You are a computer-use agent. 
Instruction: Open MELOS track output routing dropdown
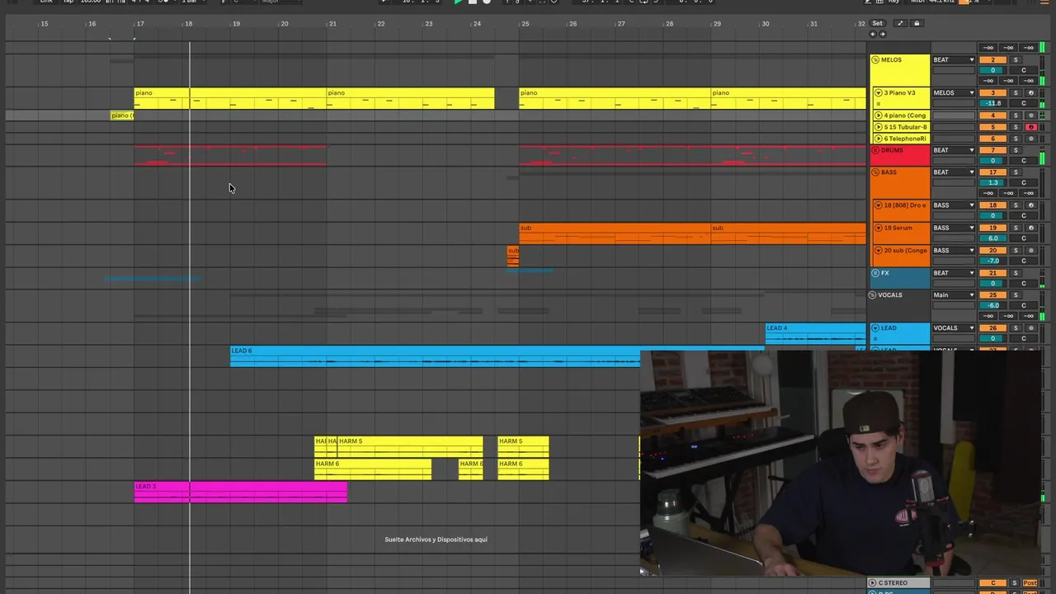(954, 60)
